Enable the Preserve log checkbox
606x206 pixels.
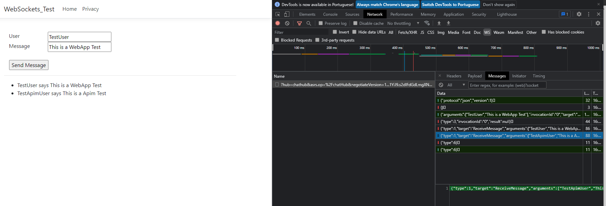click(321, 23)
